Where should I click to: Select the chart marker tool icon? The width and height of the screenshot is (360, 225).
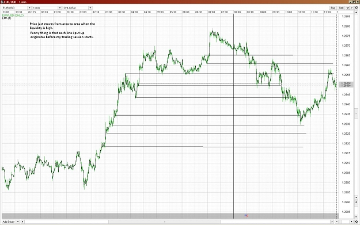tap(347, 8)
